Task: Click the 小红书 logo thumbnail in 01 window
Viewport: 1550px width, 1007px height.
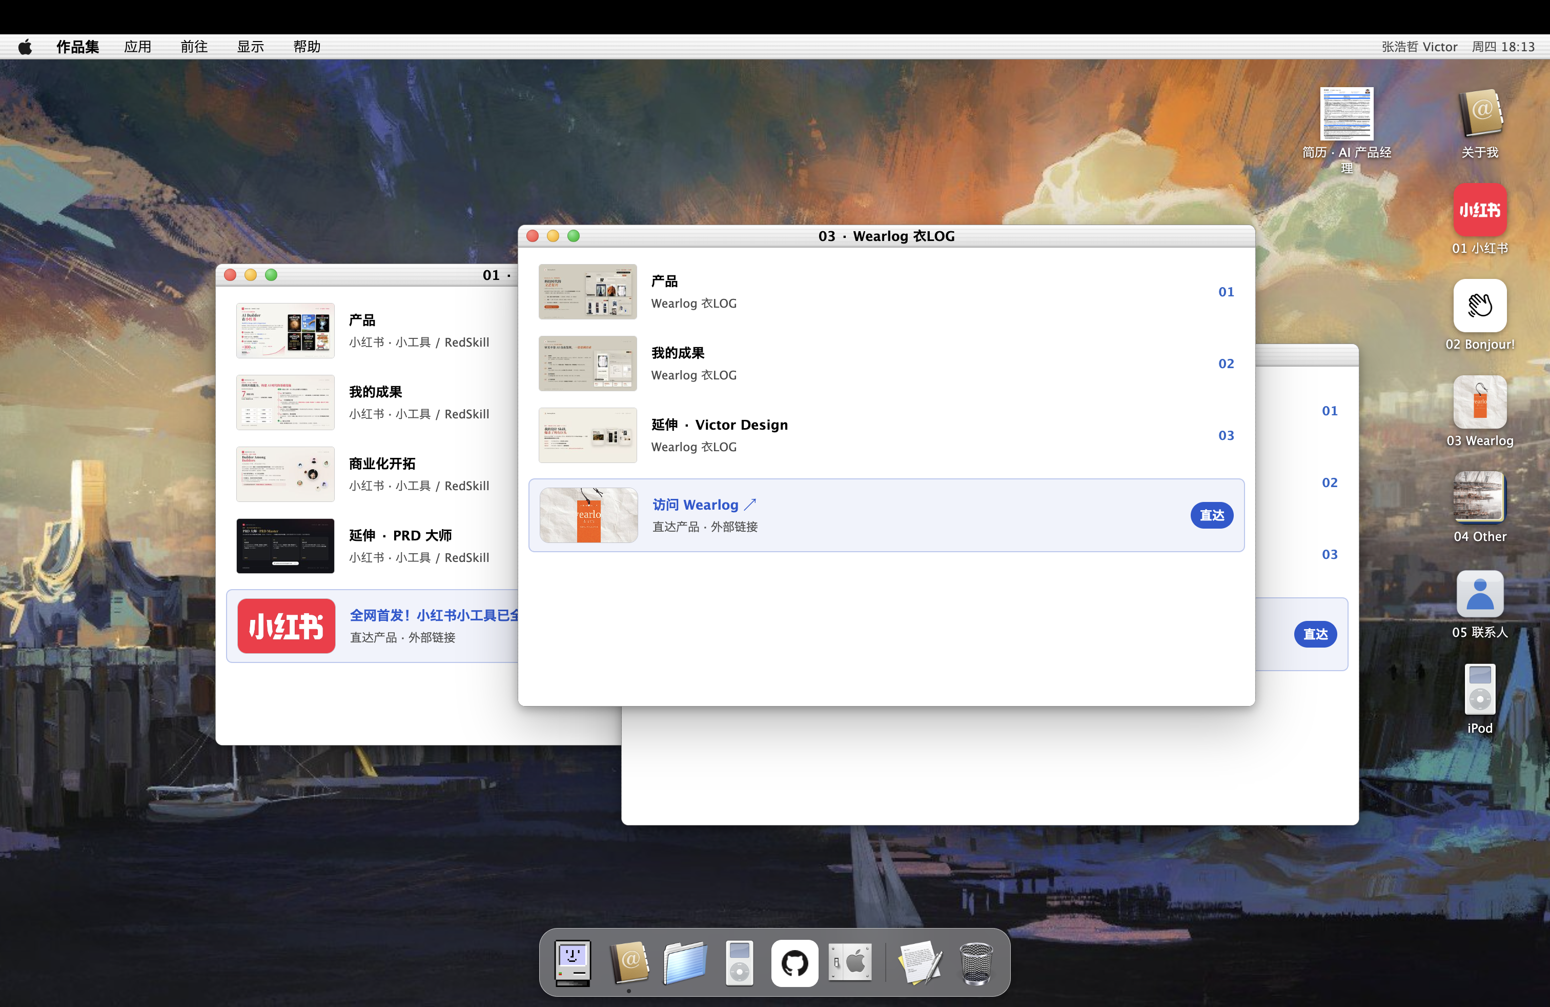Action: 286,626
